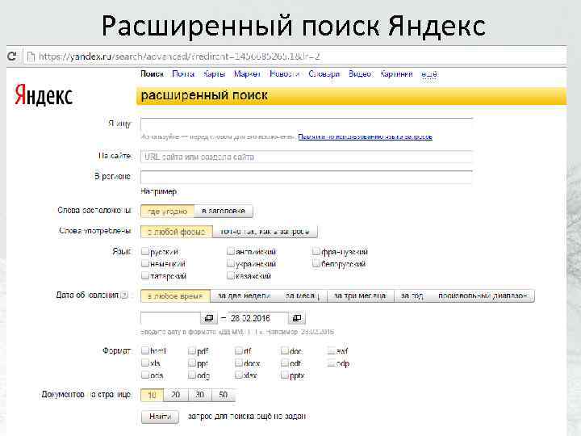Viewport: 581px width, 436px height.
Task: Open the Новости service link
Action: (x=285, y=73)
